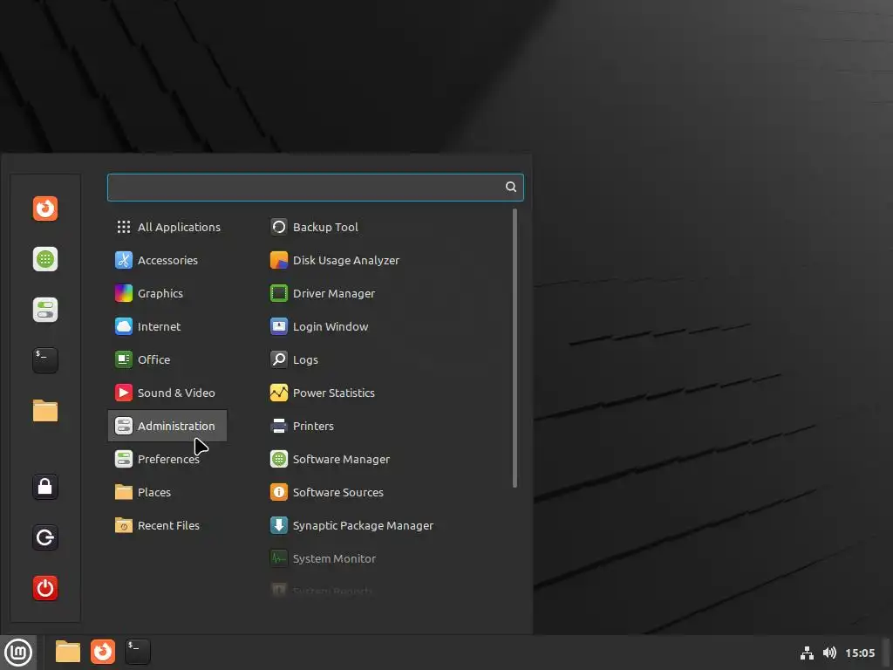Click the Login Window icon
This screenshot has height=670, width=893.
278,326
